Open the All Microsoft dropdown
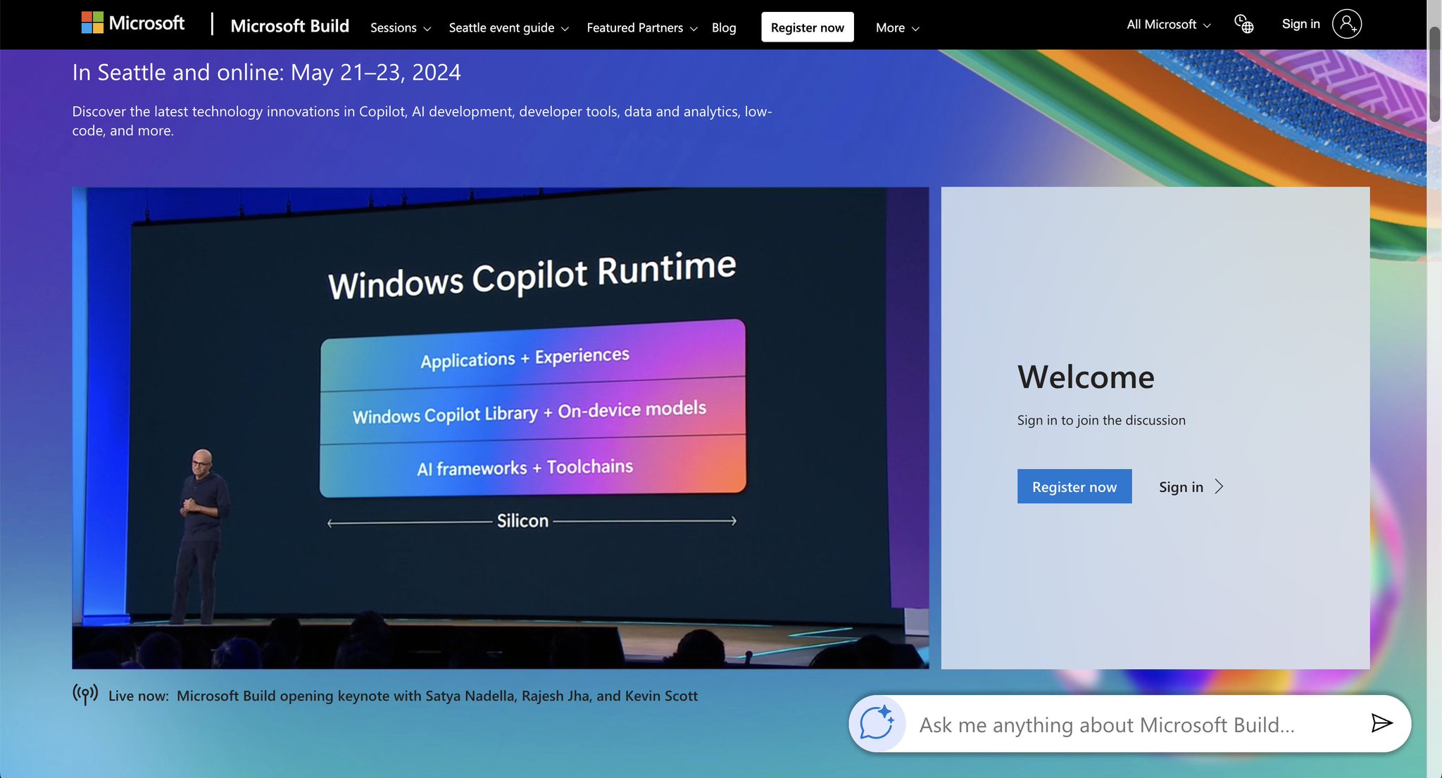Screen dimensions: 1442x778 point(1168,25)
